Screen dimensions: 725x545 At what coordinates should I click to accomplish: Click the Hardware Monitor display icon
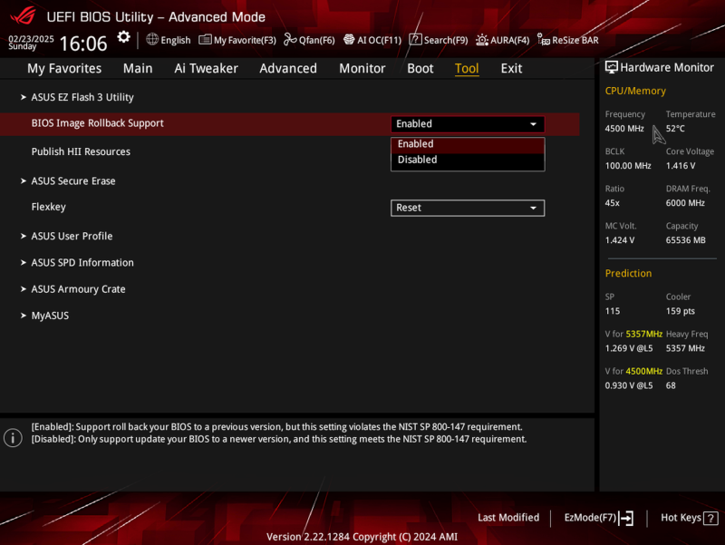pyautogui.click(x=611, y=67)
